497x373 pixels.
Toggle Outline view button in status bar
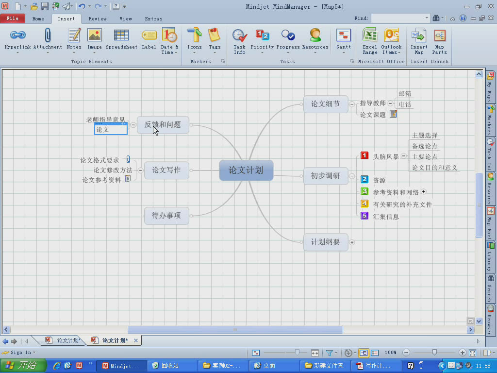(x=375, y=353)
